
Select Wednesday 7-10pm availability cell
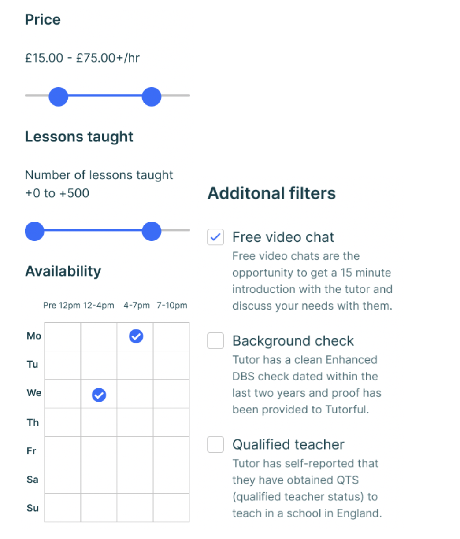coord(171,394)
